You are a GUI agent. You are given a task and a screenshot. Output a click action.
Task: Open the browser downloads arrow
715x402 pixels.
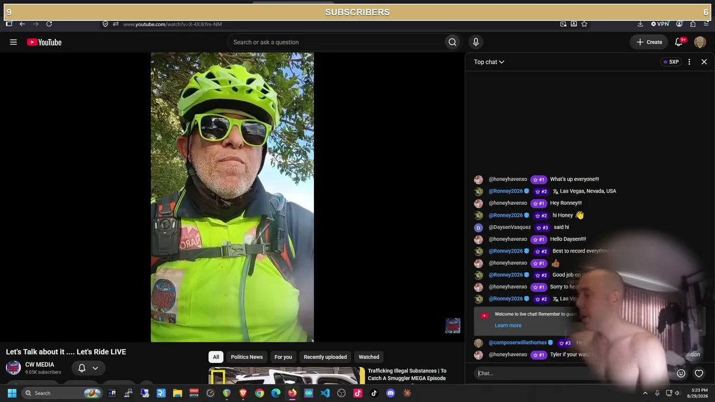pyautogui.click(x=640, y=24)
